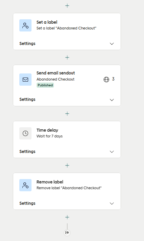This screenshot has height=241, width=144.
Task: Expand Settings of the Remove label card
Action: 112,203
